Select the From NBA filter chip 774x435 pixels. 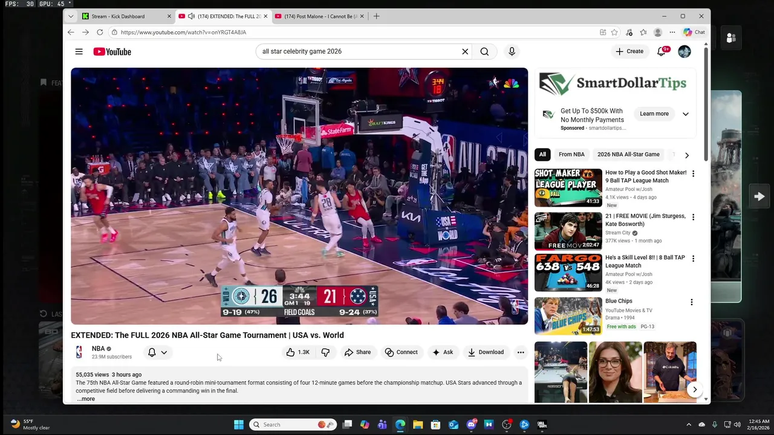[571, 155]
